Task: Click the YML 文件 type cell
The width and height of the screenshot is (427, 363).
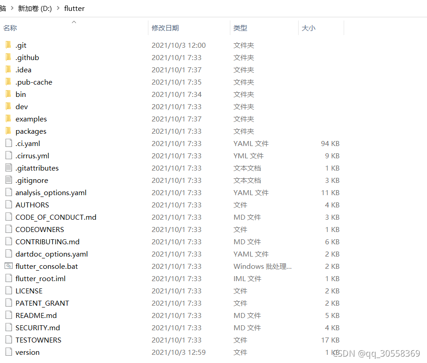Action: pyautogui.click(x=249, y=156)
